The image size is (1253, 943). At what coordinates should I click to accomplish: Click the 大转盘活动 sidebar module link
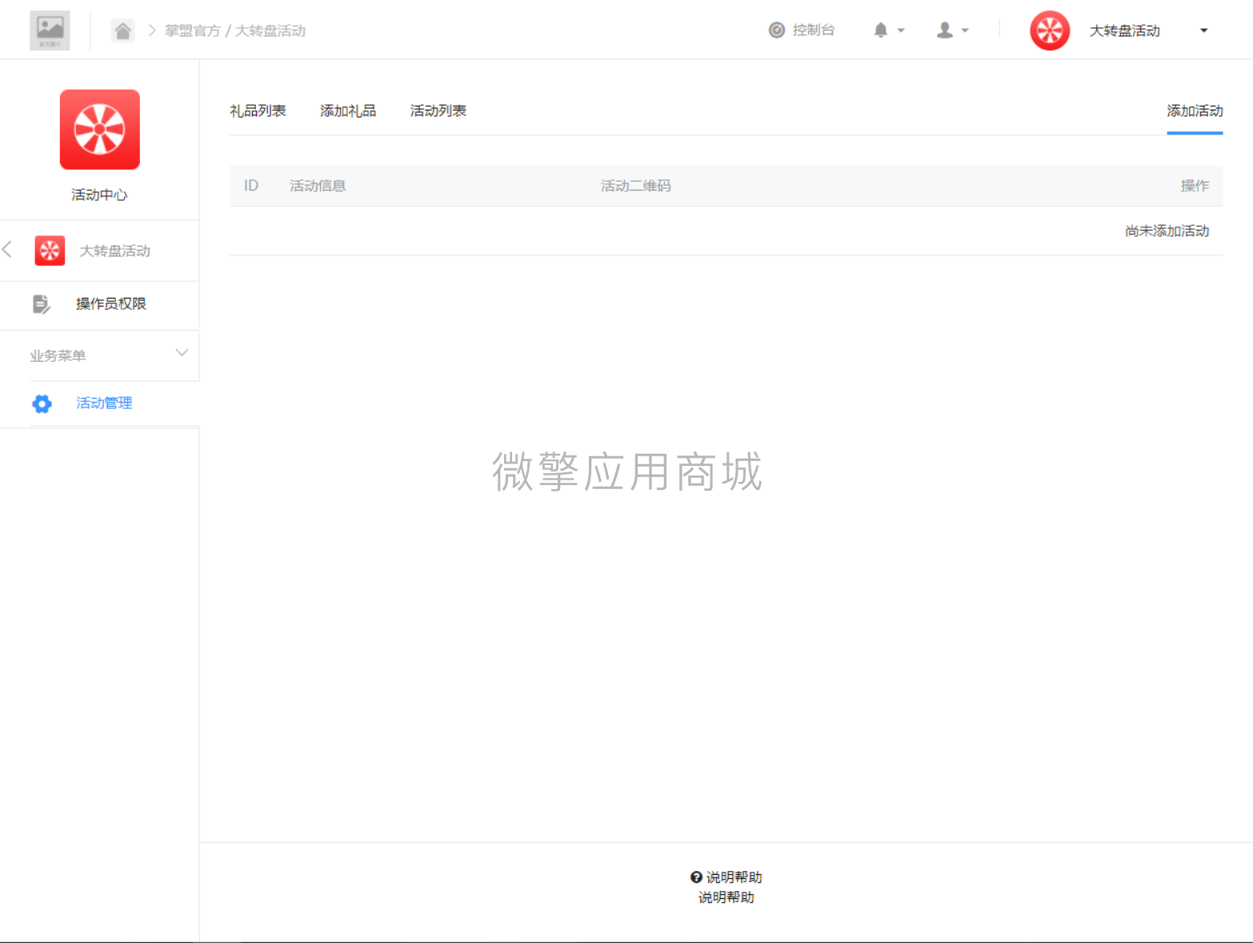[x=115, y=251]
